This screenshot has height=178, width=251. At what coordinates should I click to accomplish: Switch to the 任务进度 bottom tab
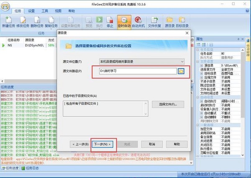pyautogui.click(x=10, y=168)
